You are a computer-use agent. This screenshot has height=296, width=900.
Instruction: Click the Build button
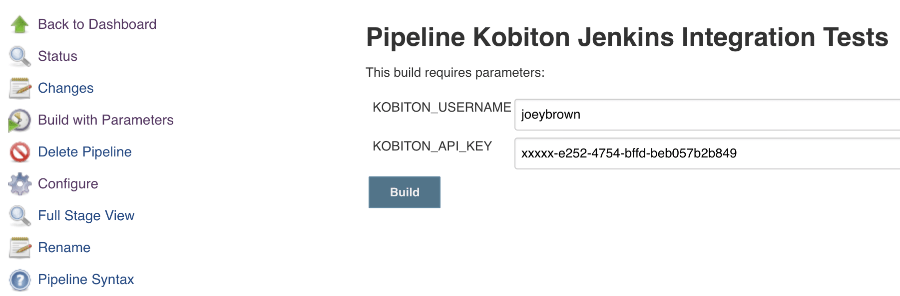pos(405,192)
